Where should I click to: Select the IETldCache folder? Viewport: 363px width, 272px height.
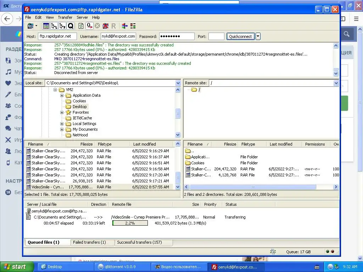coord(82,118)
